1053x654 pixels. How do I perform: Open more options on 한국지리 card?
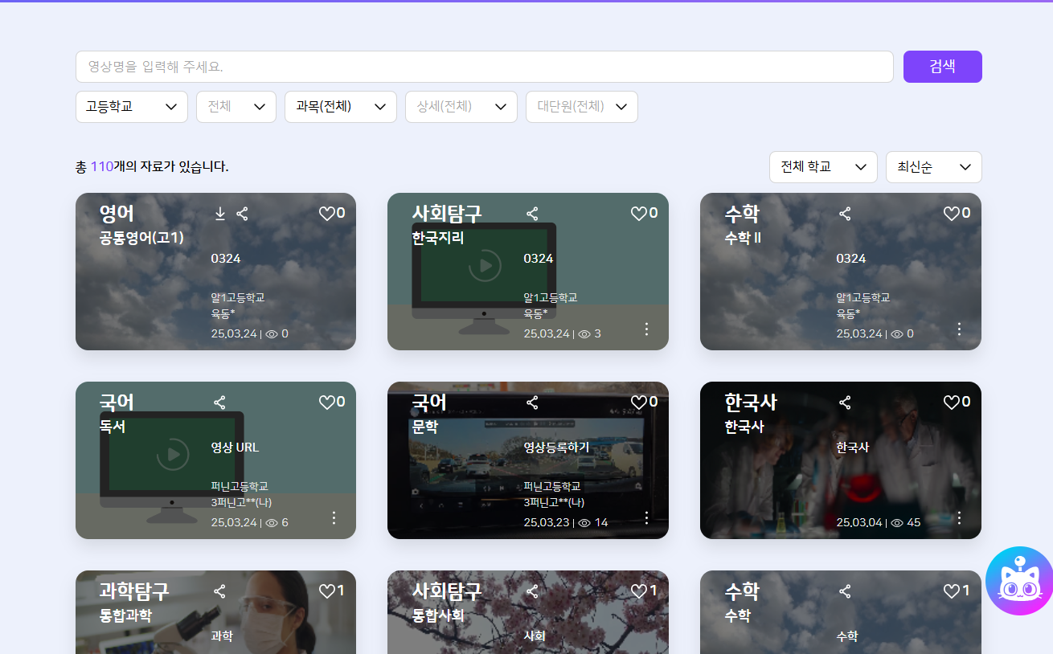pos(646,329)
